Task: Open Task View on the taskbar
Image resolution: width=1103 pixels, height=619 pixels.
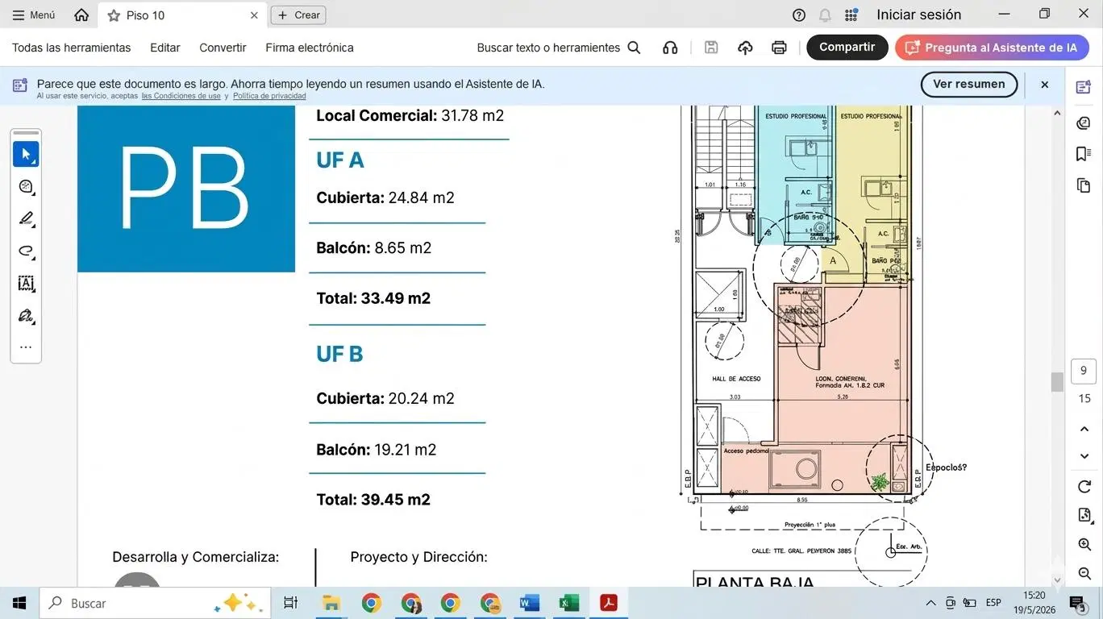Action: click(290, 603)
